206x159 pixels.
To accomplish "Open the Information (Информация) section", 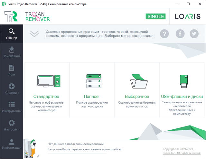I will pyautogui.click(x=11, y=144).
